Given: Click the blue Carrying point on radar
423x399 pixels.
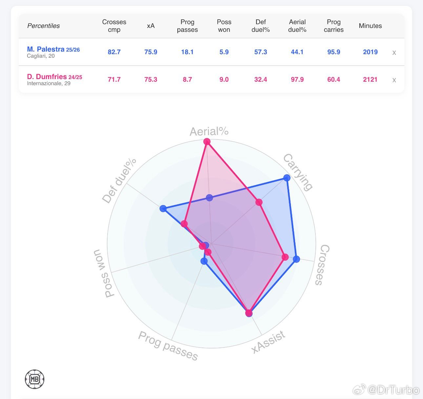Looking at the screenshot, I should (287, 178).
